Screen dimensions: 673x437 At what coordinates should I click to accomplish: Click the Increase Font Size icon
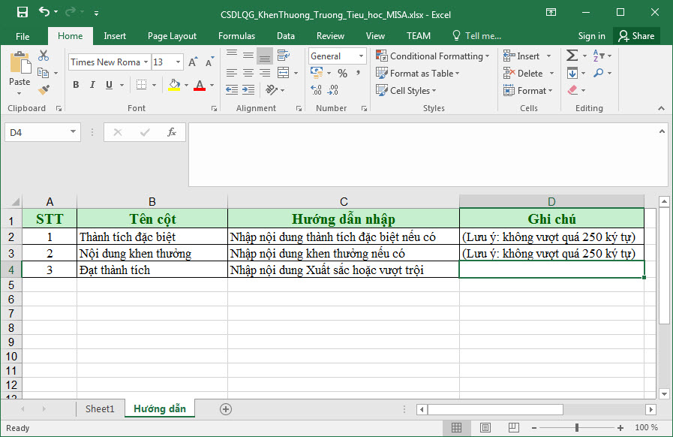pos(194,62)
